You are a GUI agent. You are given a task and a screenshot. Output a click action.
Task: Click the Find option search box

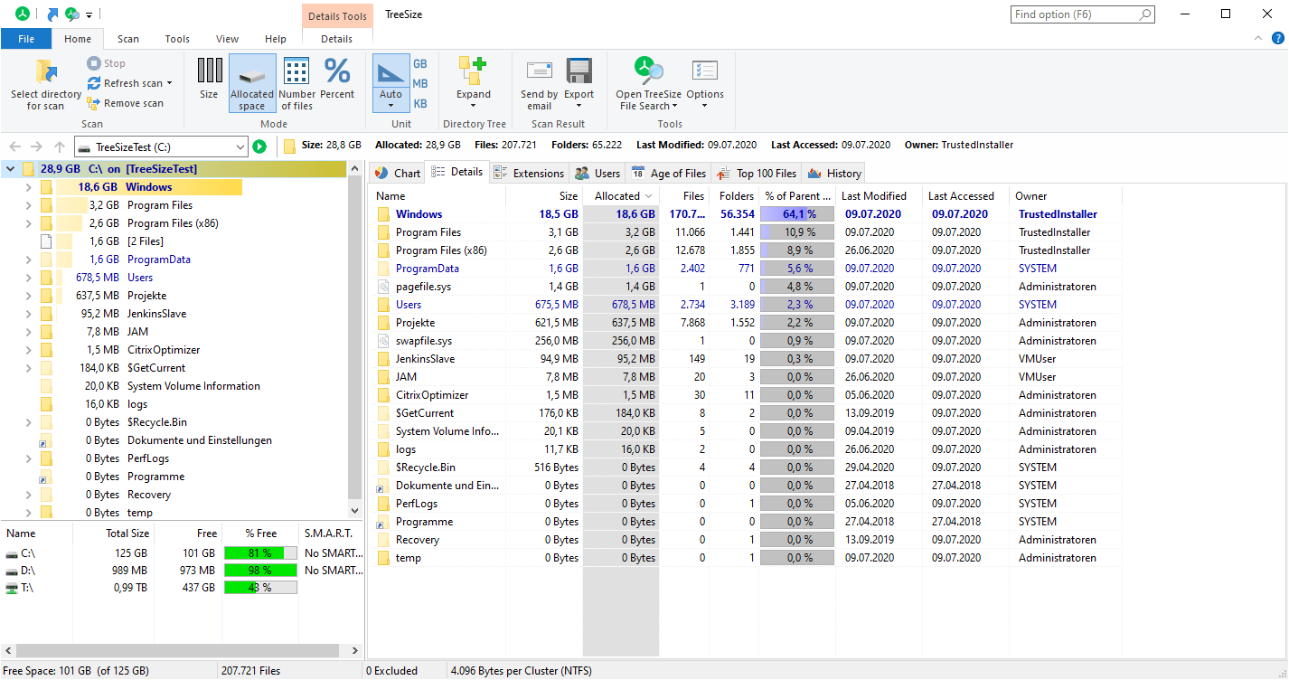[x=1082, y=14]
